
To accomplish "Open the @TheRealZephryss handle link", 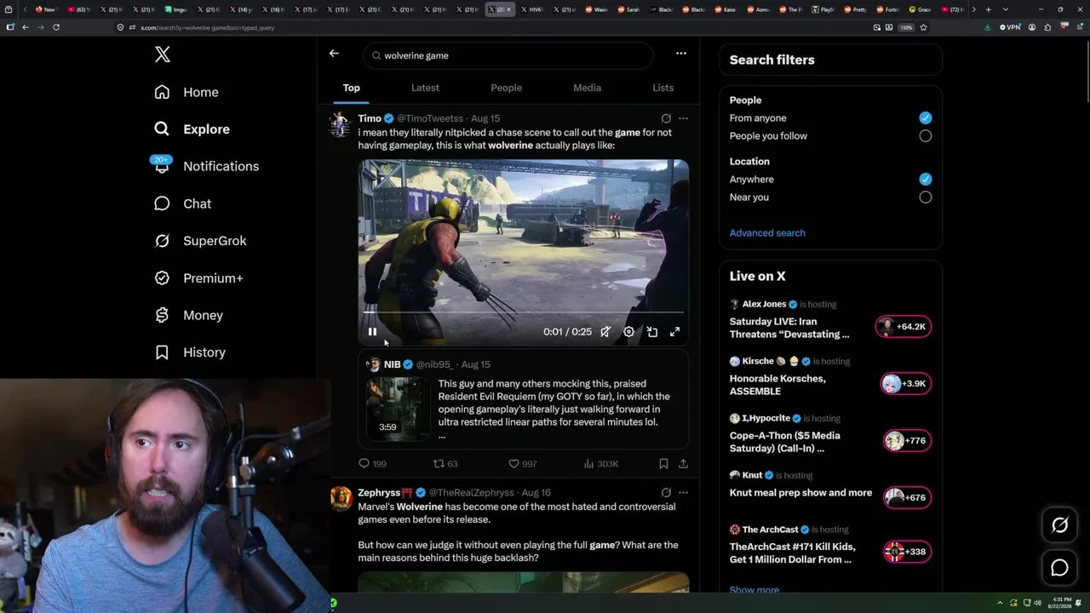I will pos(471,493).
